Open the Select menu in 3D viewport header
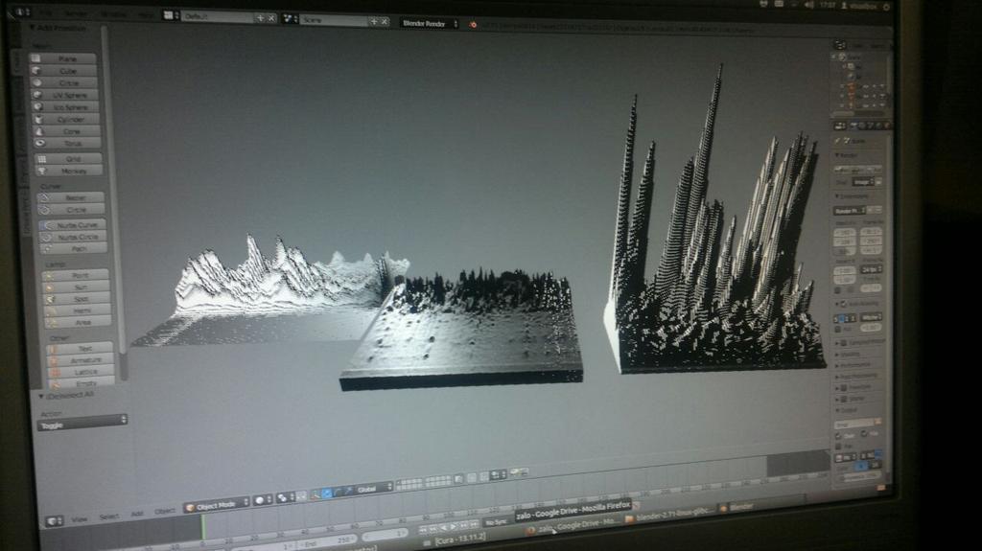The height and width of the screenshot is (551, 982). coord(108,517)
